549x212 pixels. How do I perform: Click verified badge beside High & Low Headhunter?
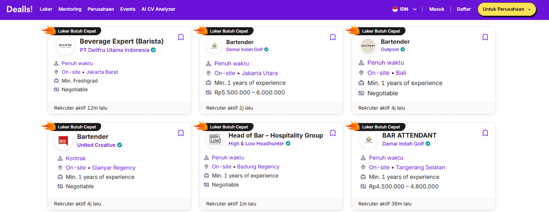click(x=288, y=144)
